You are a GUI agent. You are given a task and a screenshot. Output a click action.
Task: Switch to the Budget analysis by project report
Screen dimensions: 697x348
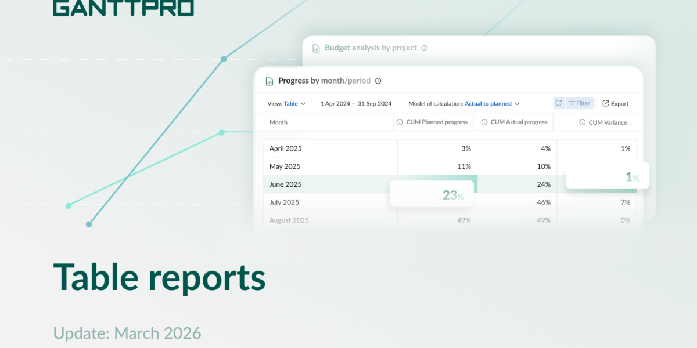371,48
